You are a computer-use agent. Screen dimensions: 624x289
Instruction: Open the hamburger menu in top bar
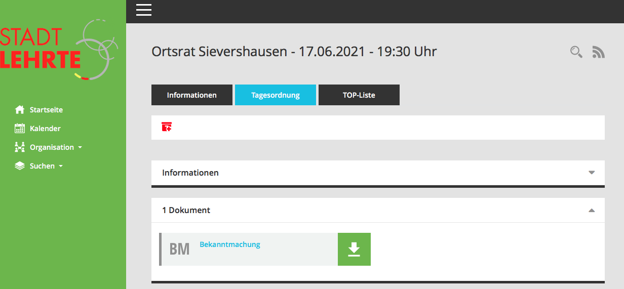point(144,10)
